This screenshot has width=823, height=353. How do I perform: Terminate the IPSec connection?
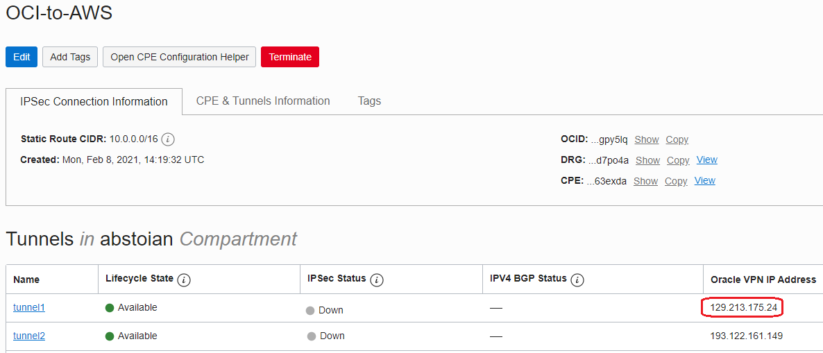(x=290, y=57)
